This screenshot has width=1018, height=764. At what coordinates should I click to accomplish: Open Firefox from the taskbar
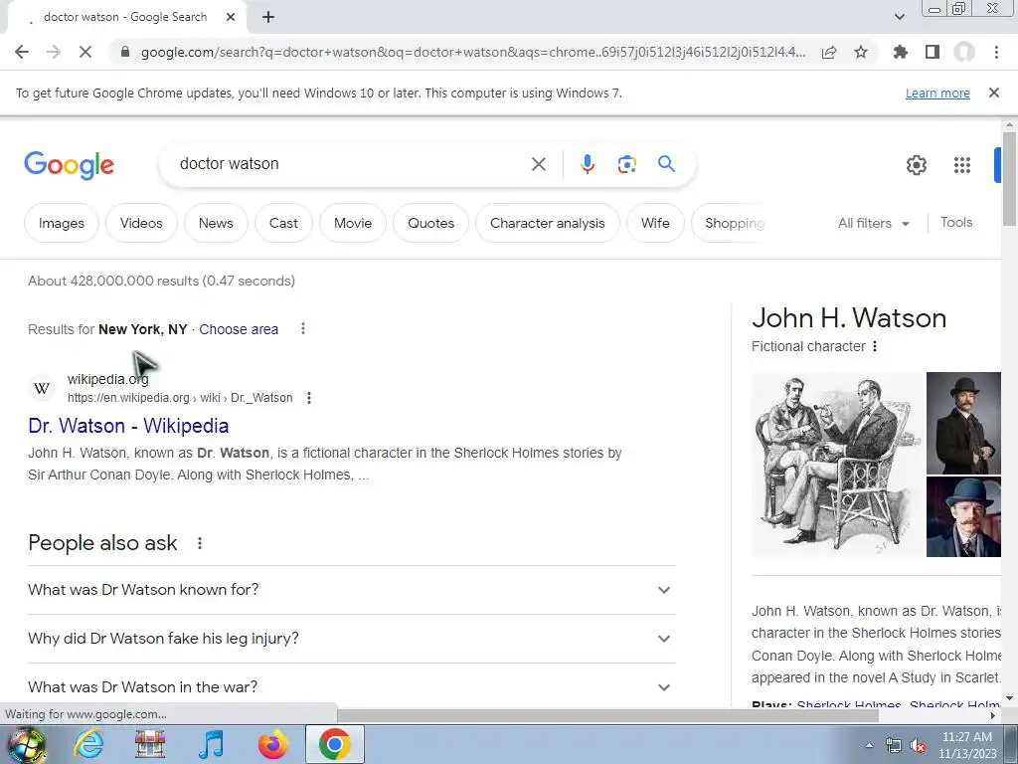272,744
